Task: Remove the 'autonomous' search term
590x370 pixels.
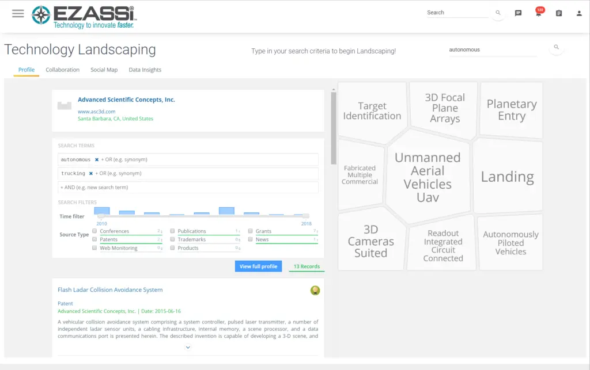Action: [97, 159]
